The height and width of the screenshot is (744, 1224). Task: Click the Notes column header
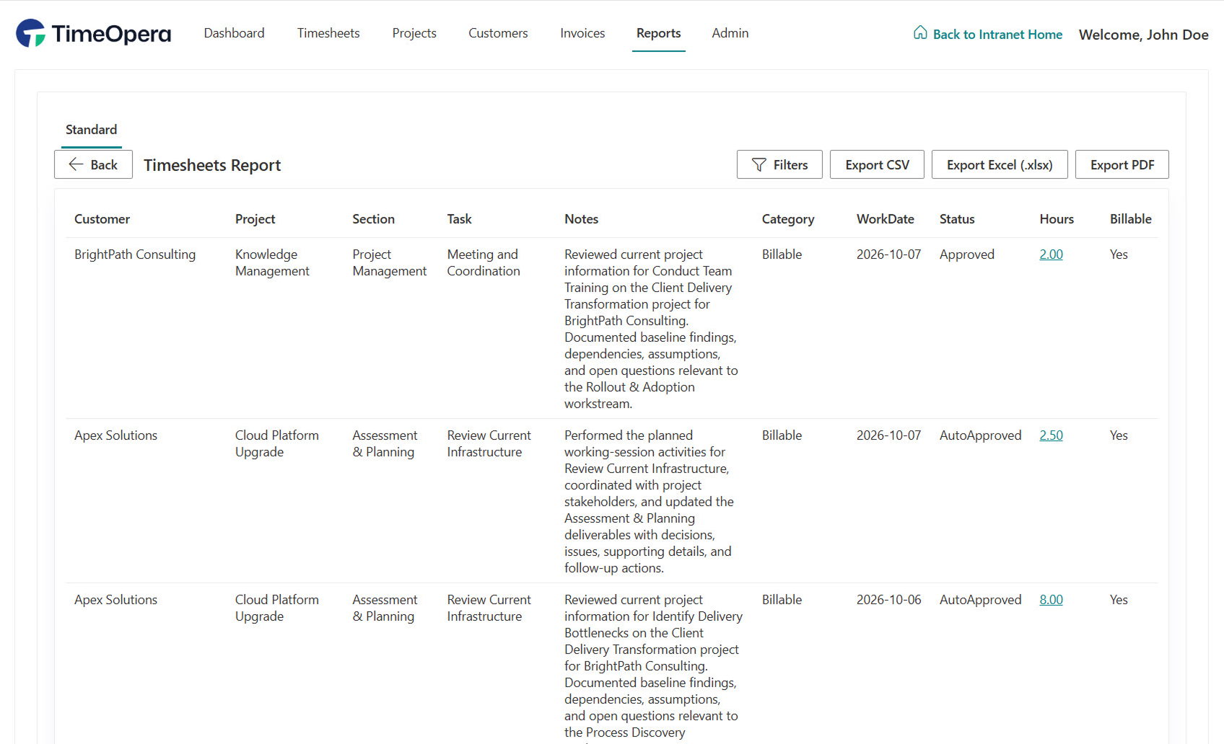pyautogui.click(x=581, y=219)
